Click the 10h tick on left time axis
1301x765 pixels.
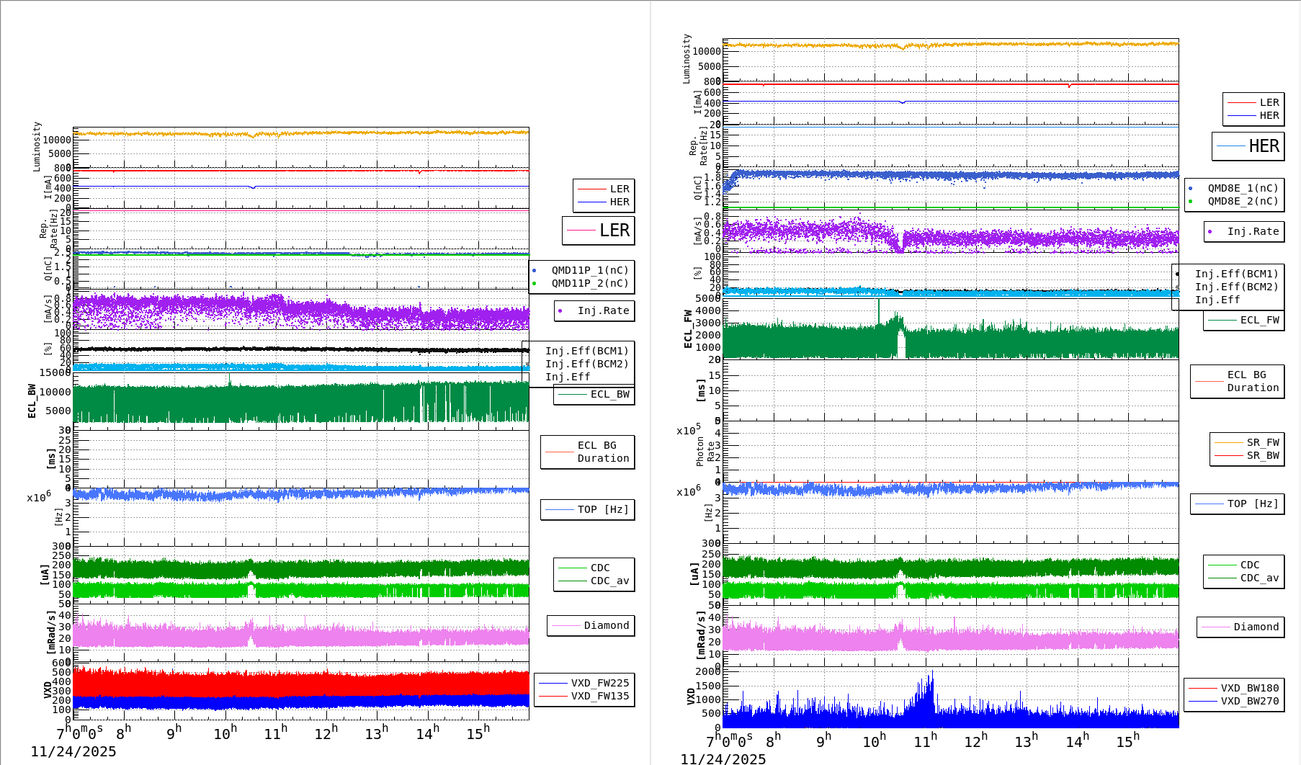click(x=225, y=733)
